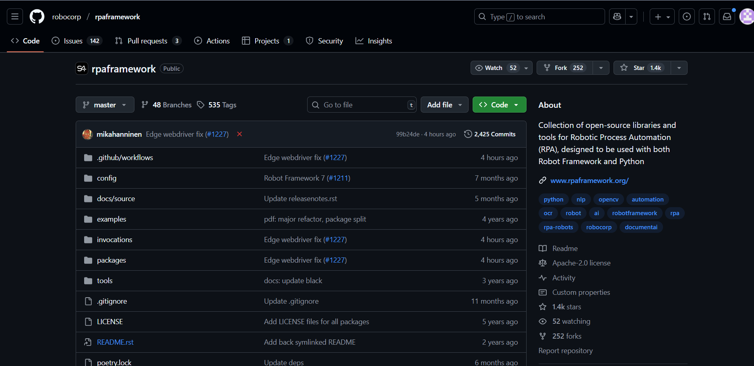Screen dimensions: 754x366
Task: Click in the Type / to search field
Action: point(539,16)
